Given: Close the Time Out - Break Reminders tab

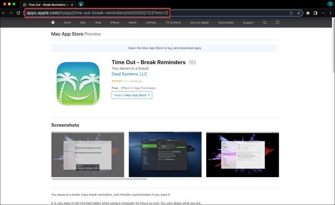Looking at the screenshot, I should point(72,5).
